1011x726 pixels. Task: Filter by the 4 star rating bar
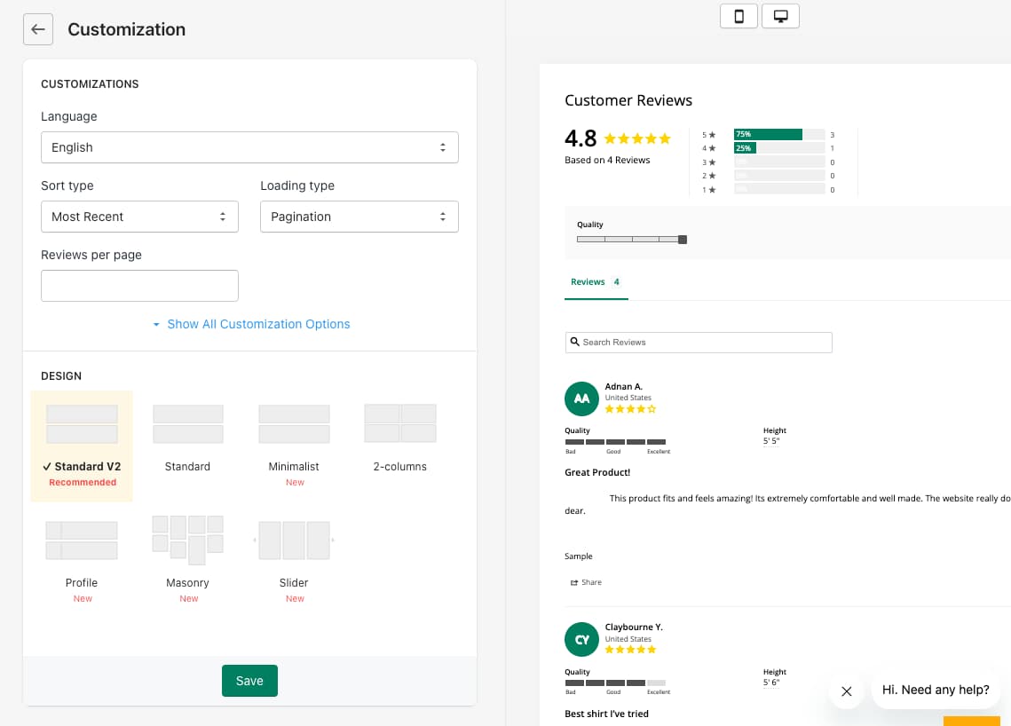click(779, 148)
